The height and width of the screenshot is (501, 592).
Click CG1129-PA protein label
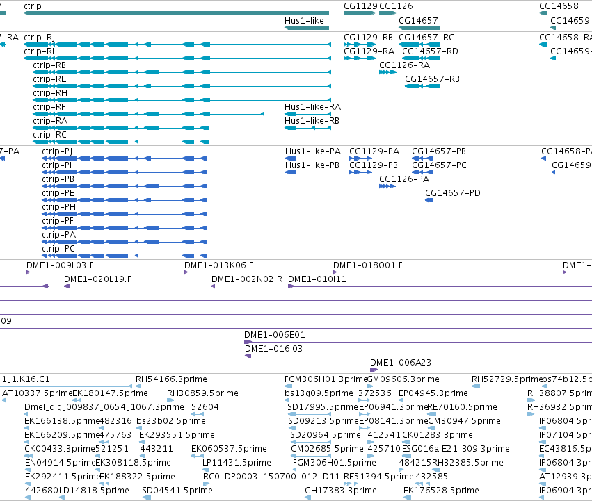pyautogui.click(x=374, y=151)
